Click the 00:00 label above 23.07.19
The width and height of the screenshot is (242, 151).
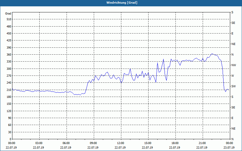(229, 143)
